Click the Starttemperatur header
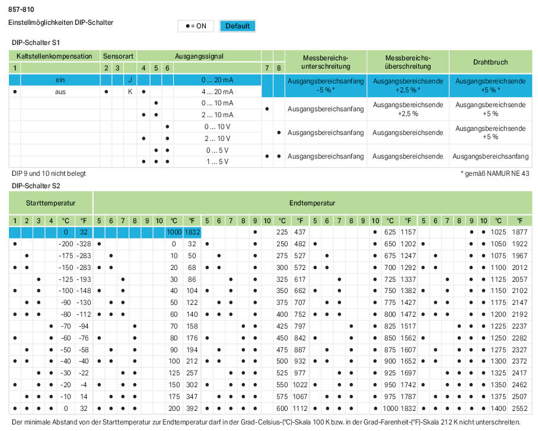The height and width of the screenshot is (431, 538). click(50, 203)
